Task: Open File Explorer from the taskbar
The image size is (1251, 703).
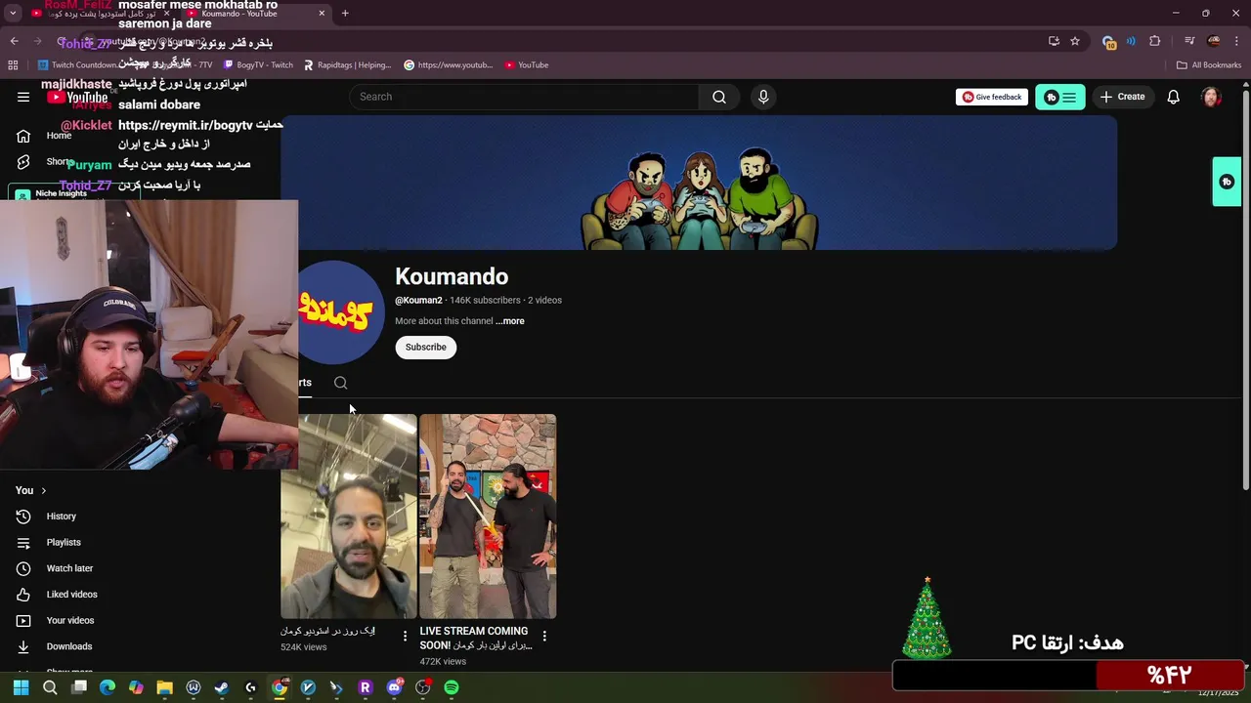Action: (x=164, y=687)
